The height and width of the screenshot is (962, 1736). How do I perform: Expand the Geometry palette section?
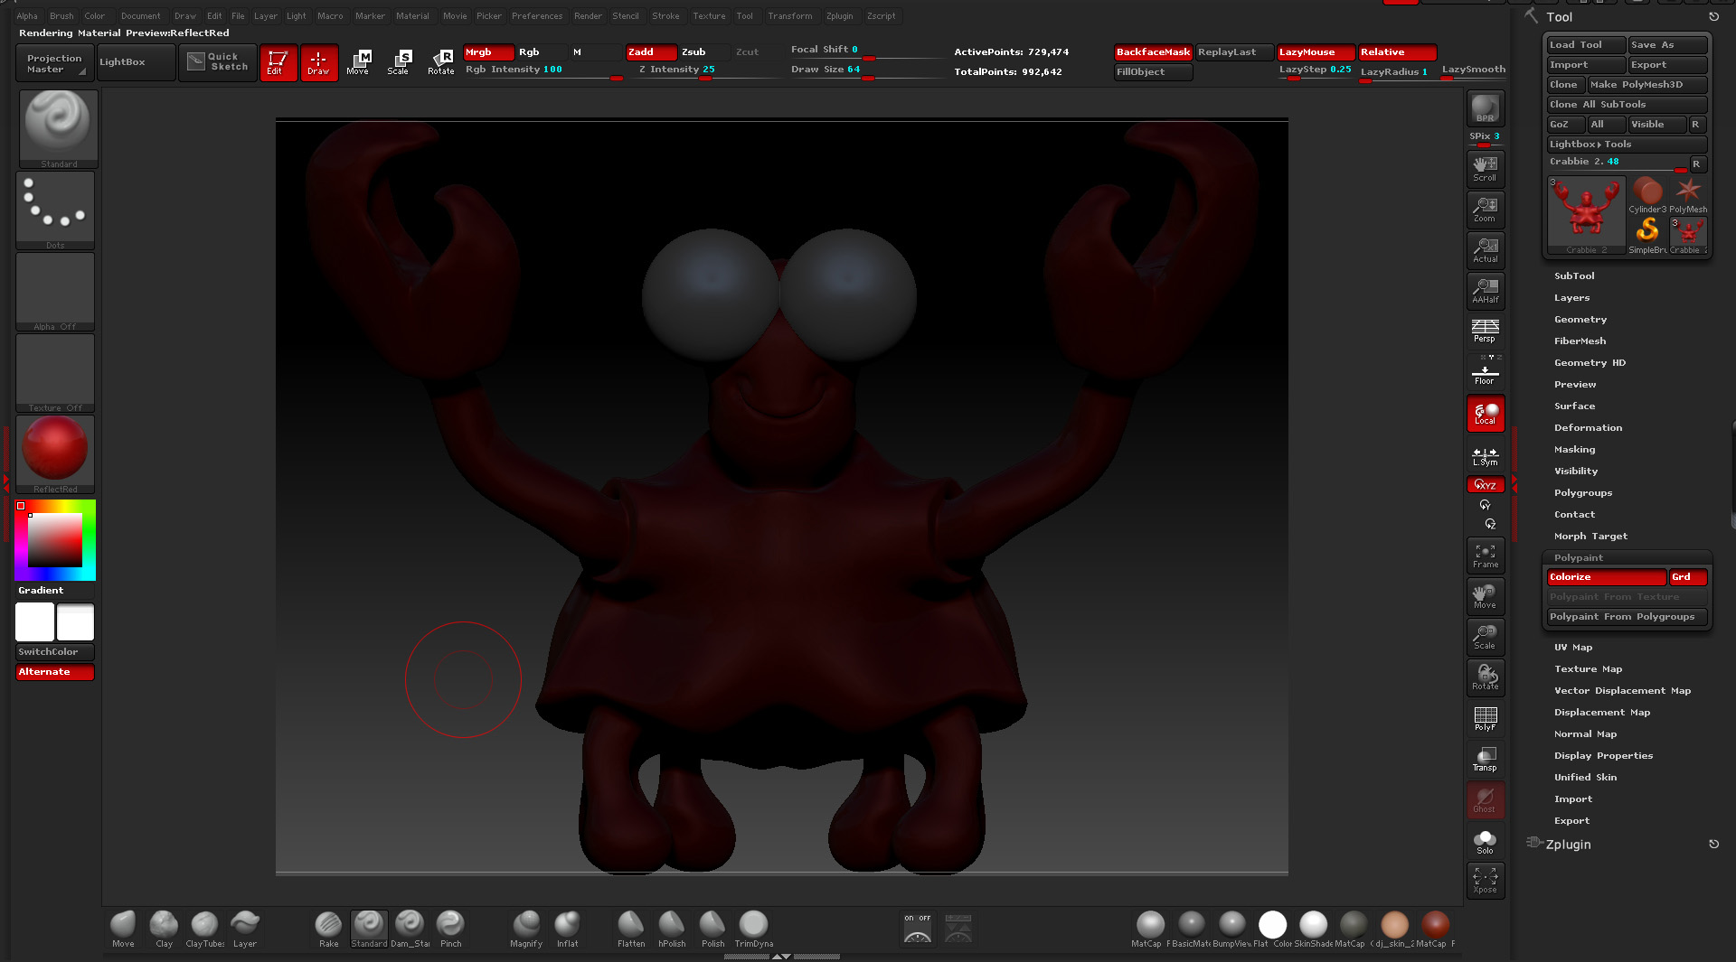1580,320
